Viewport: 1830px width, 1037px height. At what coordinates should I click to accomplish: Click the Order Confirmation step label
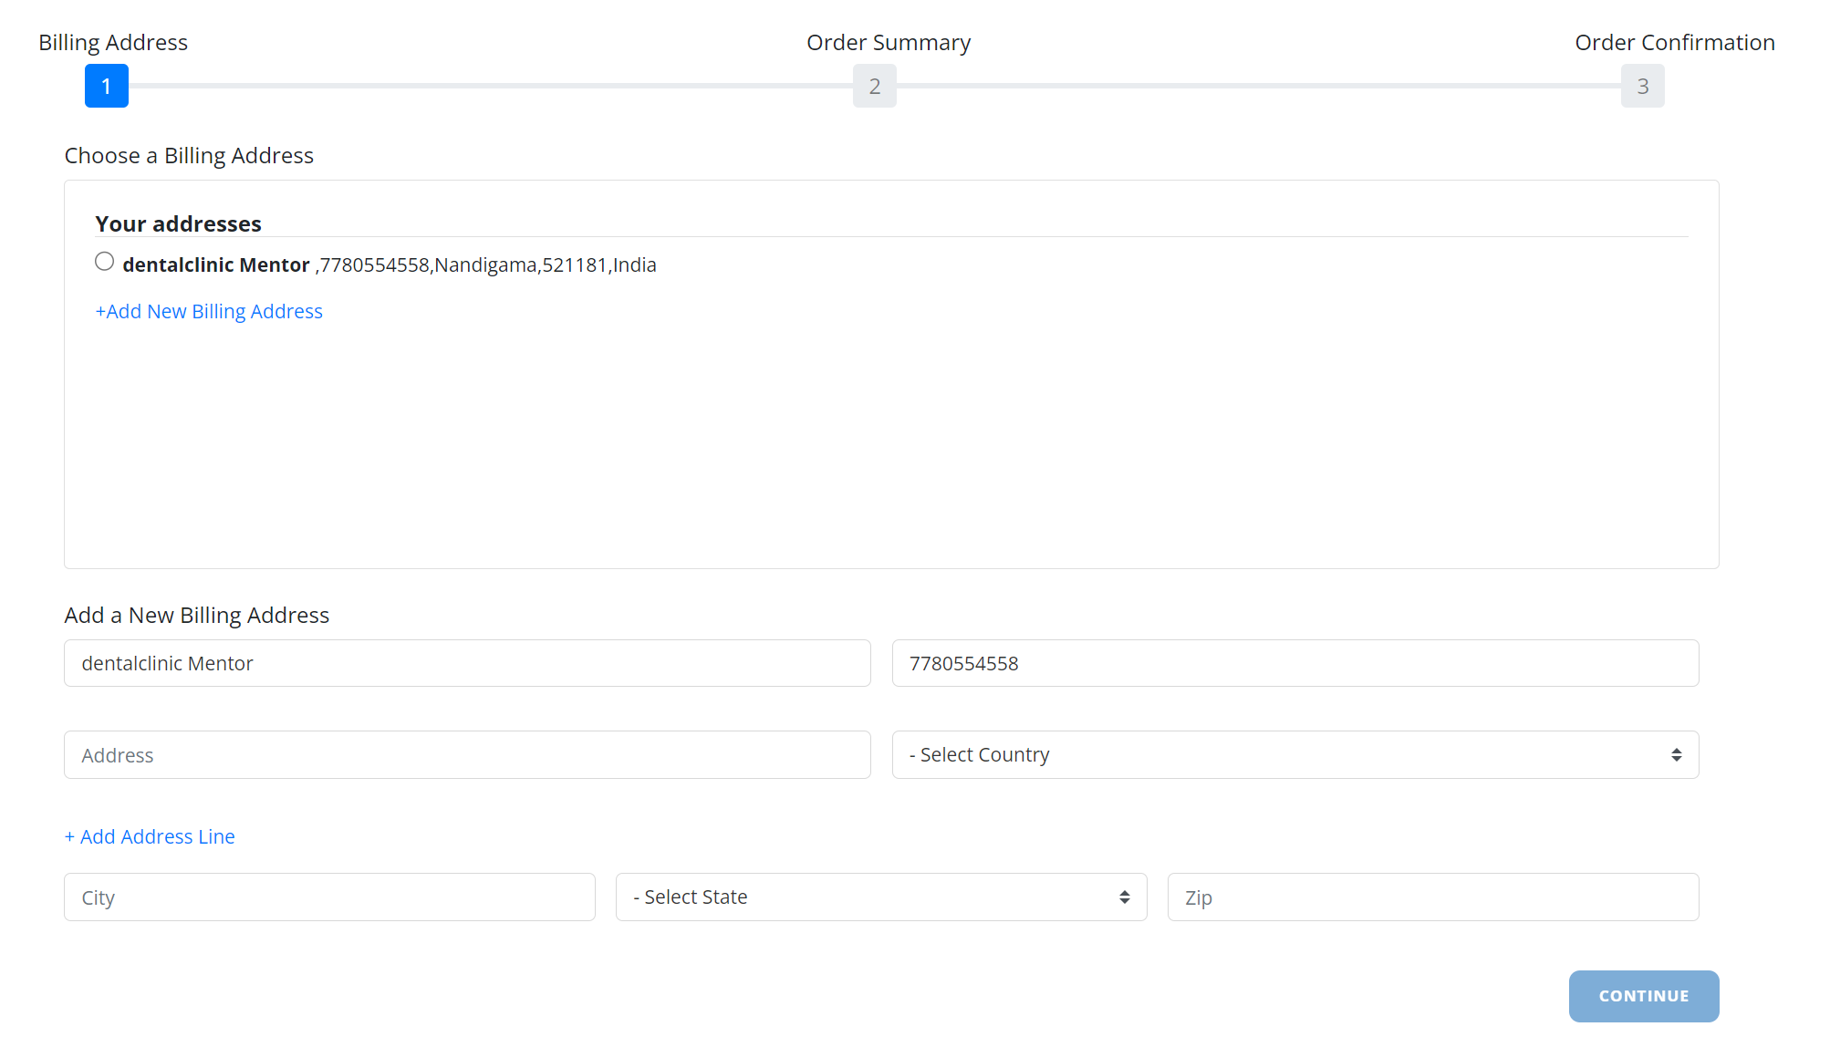1674,43
